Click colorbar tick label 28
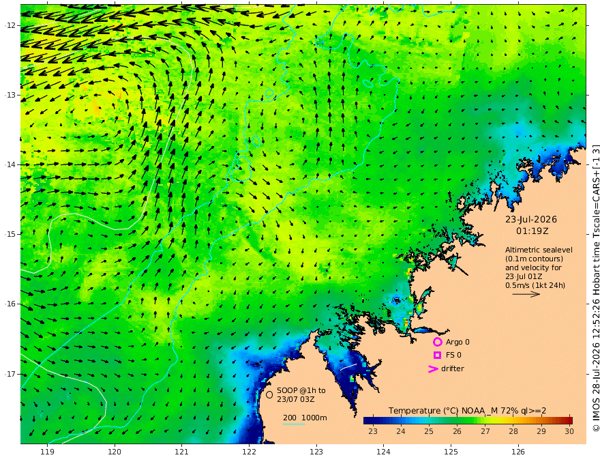The width and height of the screenshot is (600, 464). (513, 431)
